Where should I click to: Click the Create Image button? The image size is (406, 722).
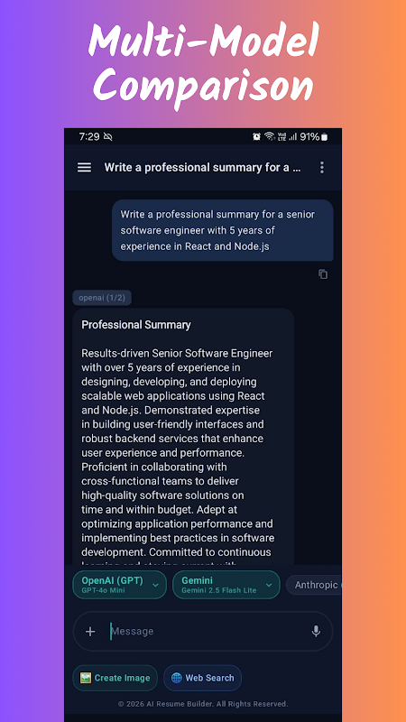[x=115, y=678]
